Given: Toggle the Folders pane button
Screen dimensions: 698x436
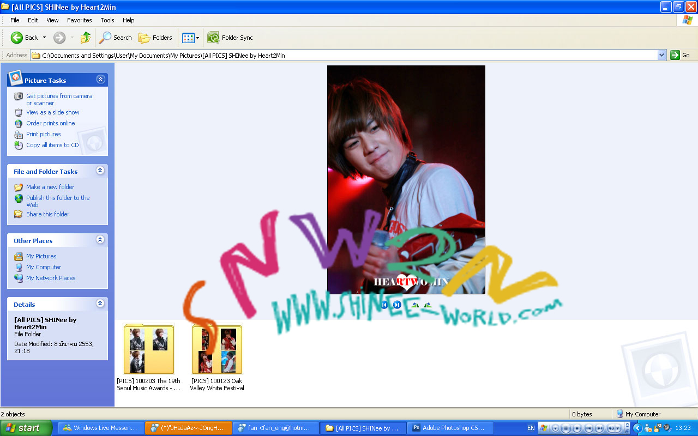Looking at the screenshot, I should 155,38.
